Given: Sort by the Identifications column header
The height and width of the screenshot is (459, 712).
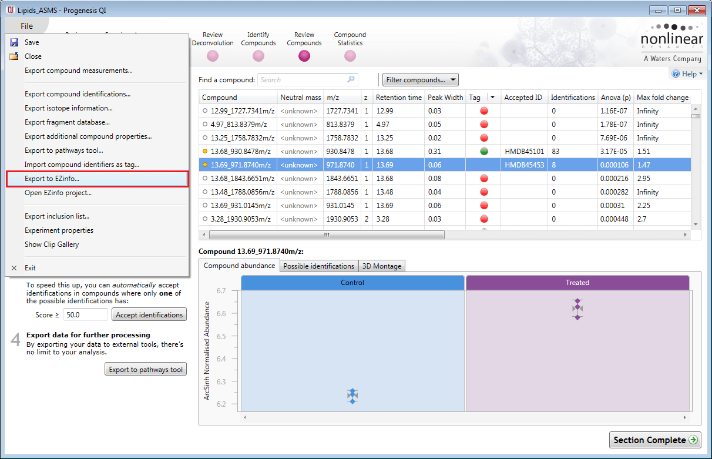Looking at the screenshot, I should (x=573, y=98).
